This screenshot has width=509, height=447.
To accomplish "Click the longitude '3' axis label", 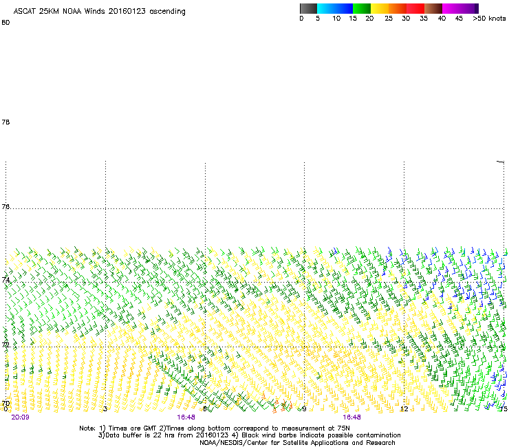I will coord(105,409).
